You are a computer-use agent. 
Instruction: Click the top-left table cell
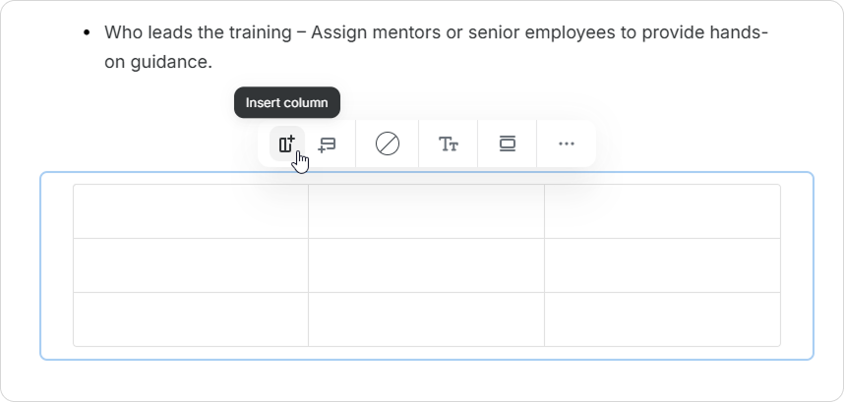(x=191, y=211)
